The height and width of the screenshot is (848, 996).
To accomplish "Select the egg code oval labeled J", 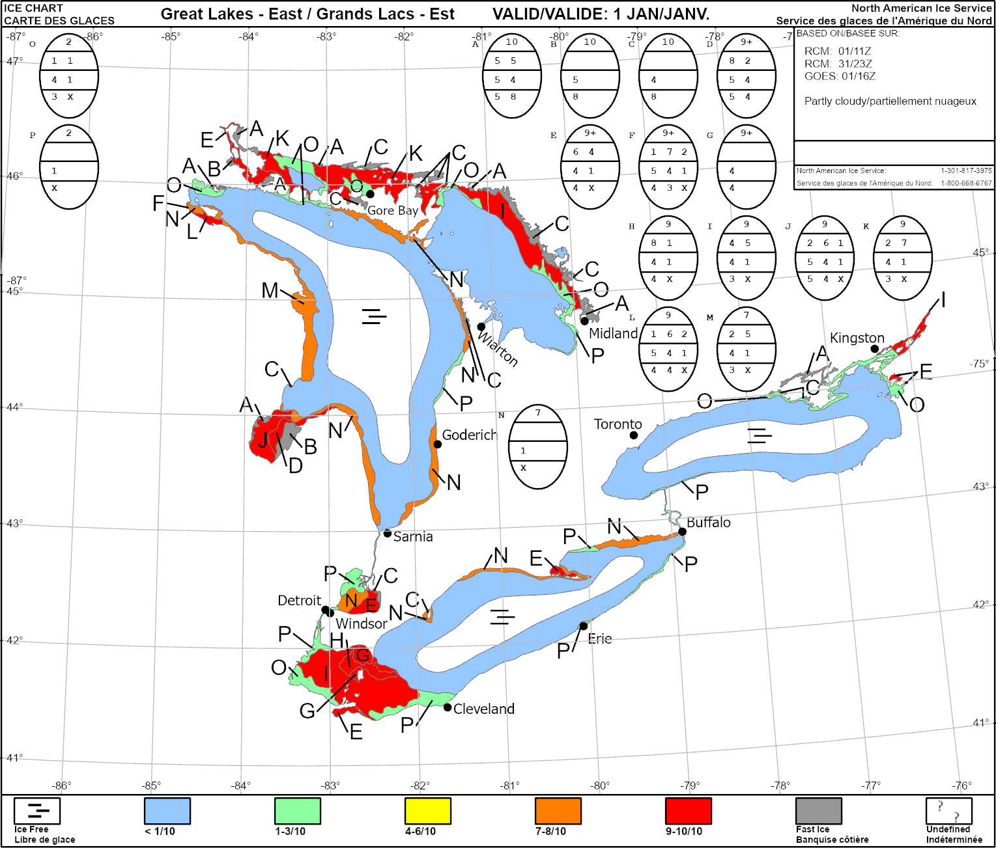I will (825, 258).
